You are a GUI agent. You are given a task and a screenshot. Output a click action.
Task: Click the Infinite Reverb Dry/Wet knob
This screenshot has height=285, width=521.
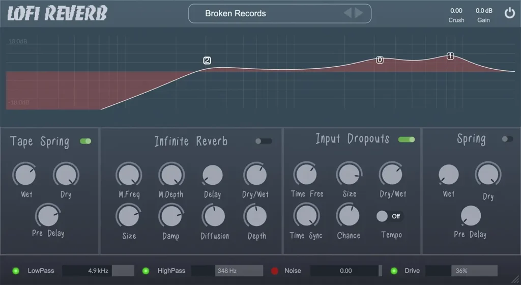(255, 175)
